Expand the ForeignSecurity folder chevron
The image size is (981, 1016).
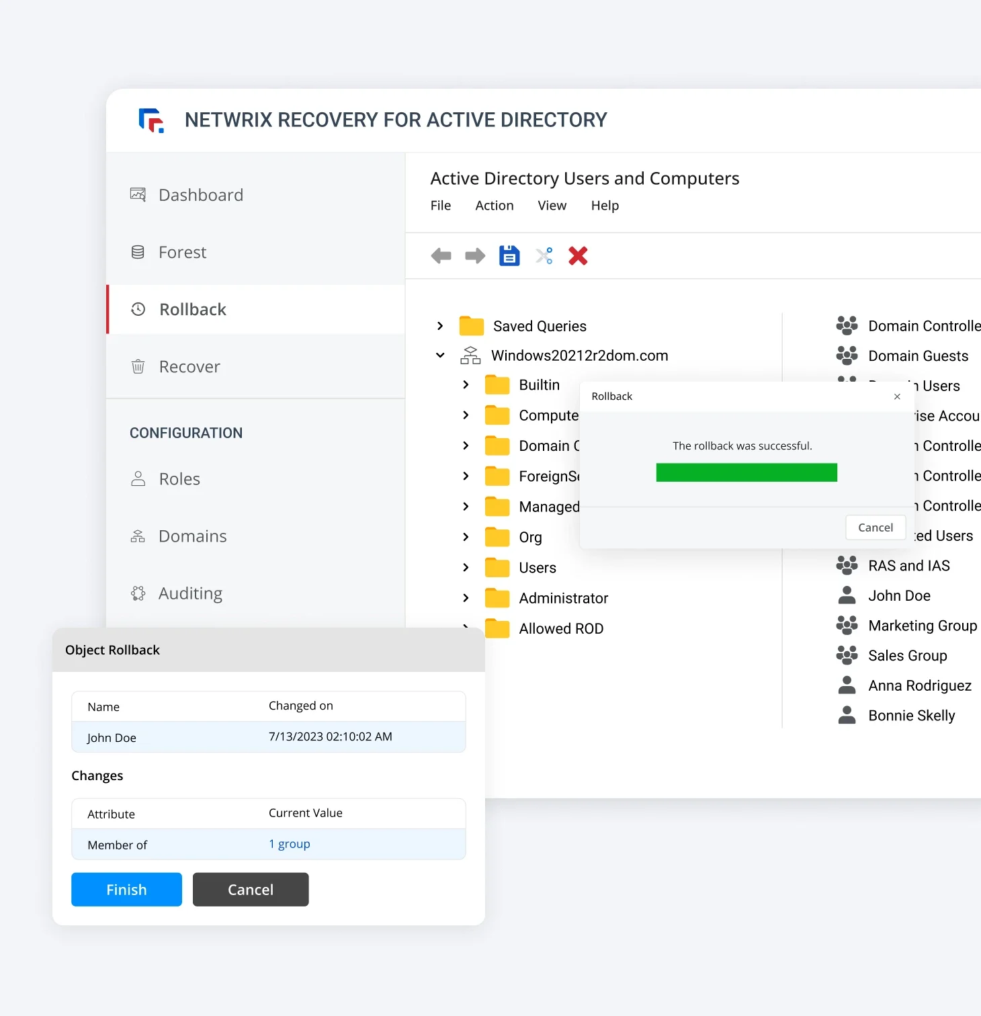[x=466, y=476]
